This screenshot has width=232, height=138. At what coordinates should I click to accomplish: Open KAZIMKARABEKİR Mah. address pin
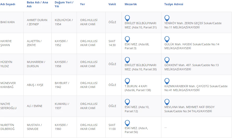167,81
